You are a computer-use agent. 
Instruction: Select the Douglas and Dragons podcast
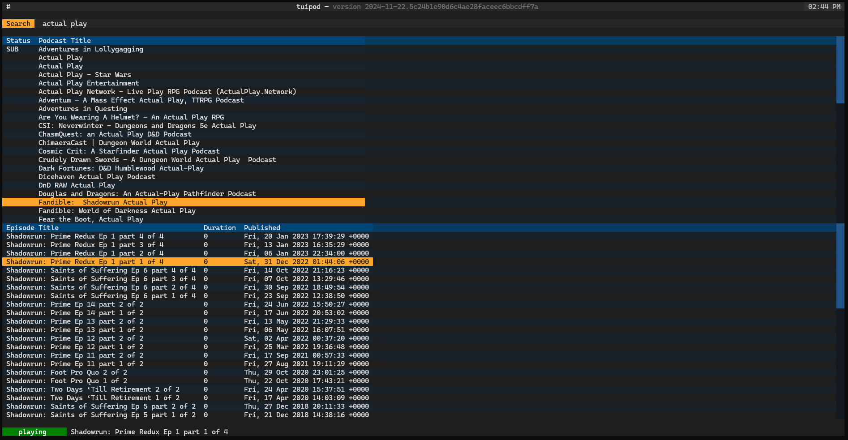pos(184,194)
